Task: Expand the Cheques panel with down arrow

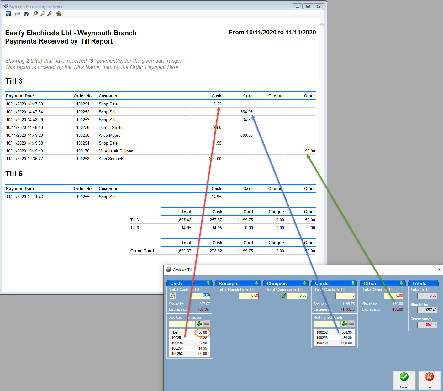Action: click(304, 283)
